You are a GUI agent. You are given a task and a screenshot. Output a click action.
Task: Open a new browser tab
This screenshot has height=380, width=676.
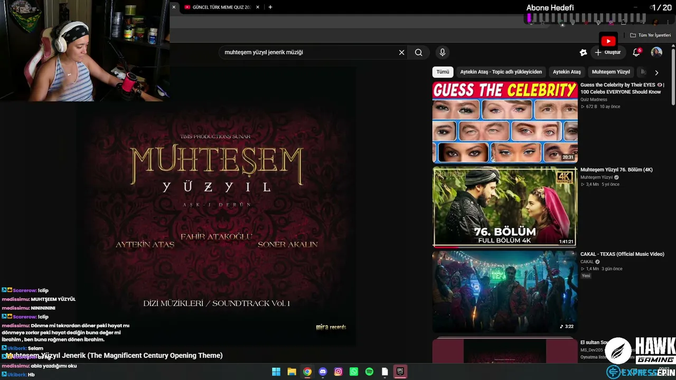pyautogui.click(x=270, y=7)
